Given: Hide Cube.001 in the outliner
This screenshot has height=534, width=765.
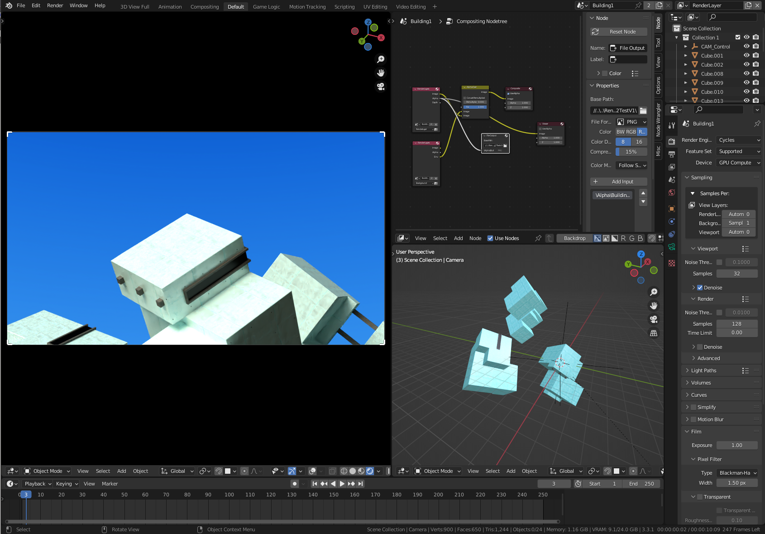Looking at the screenshot, I should (x=746, y=55).
